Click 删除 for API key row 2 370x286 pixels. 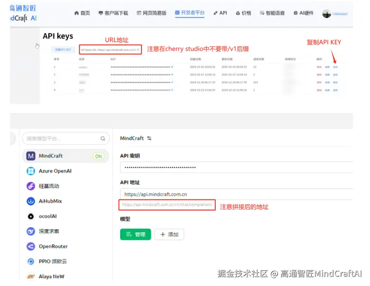pyautogui.click(x=319, y=75)
